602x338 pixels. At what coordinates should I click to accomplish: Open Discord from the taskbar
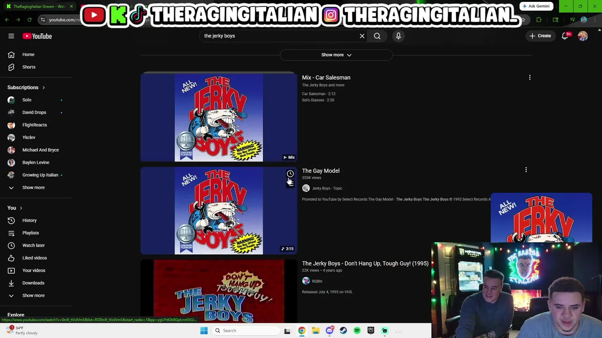point(329,330)
